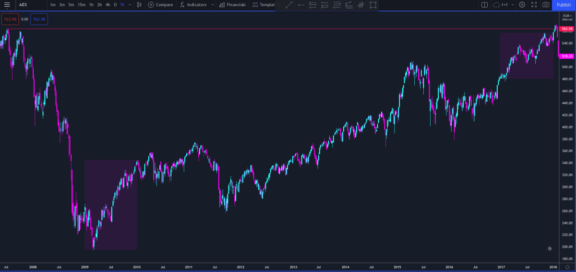576x272 pixels.
Task: Select the 1h timeframe interval
Action: pos(91,5)
